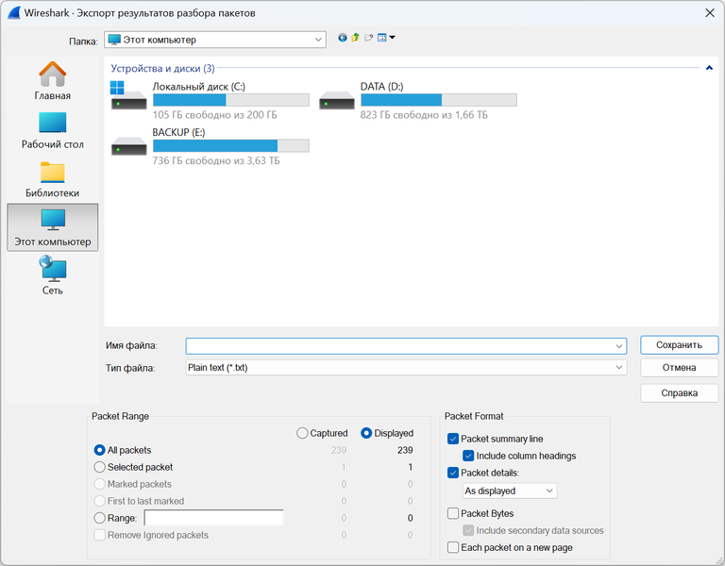Image resolution: width=725 pixels, height=566 pixels.
Task: Open the Рабочий стол location
Action: tap(52, 130)
